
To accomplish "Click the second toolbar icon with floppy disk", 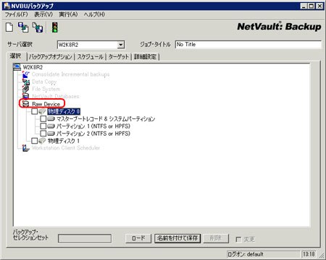I will [23, 27].
